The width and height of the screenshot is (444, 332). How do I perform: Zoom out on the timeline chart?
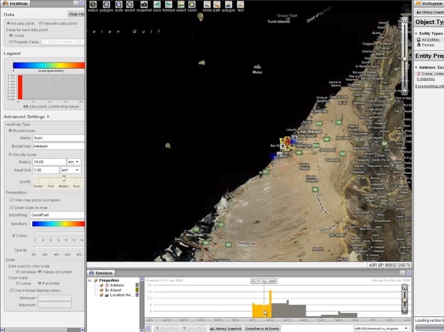click(405, 311)
